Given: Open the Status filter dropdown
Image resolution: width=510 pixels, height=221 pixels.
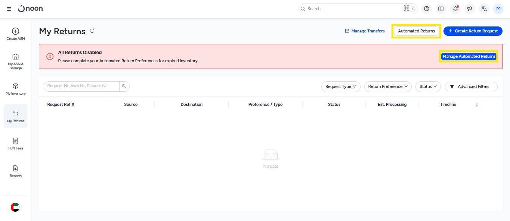Looking at the screenshot, I should pos(428,86).
